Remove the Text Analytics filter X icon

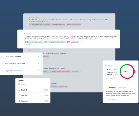click(x=3, y=64)
